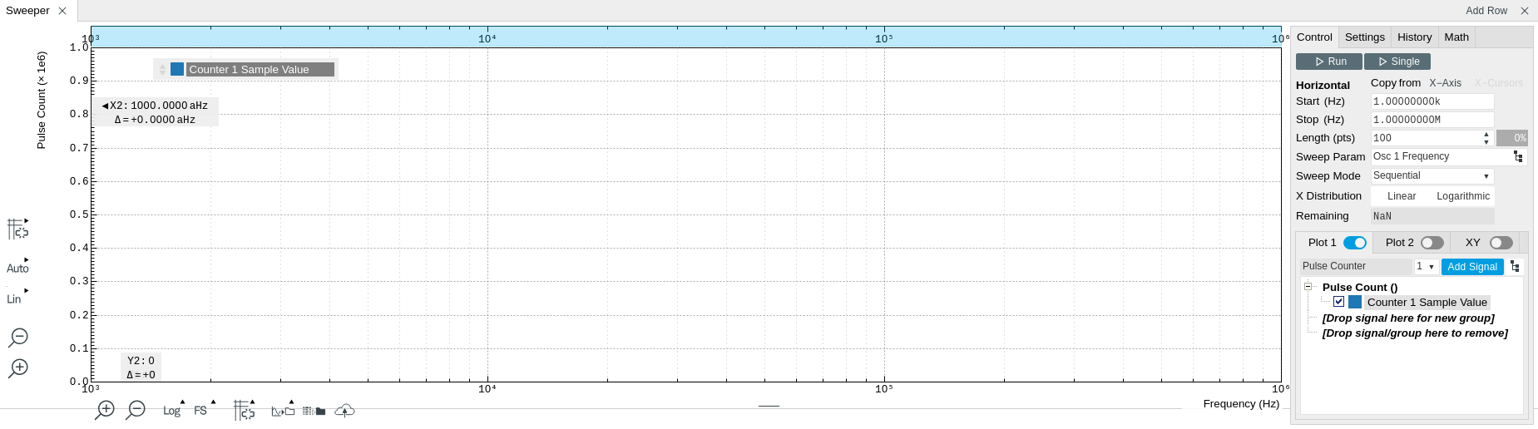Click horizontal zoom-out magnifier below plot
Image resolution: width=1538 pixels, height=429 pixels.
coord(136,410)
